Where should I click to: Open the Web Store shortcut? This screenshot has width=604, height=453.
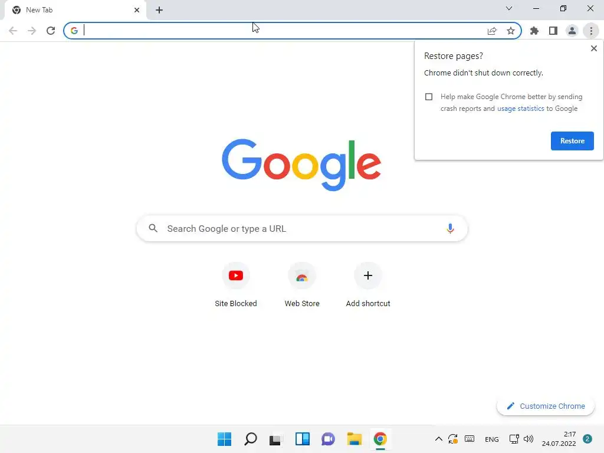pyautogui.click(x=302, y=285)
